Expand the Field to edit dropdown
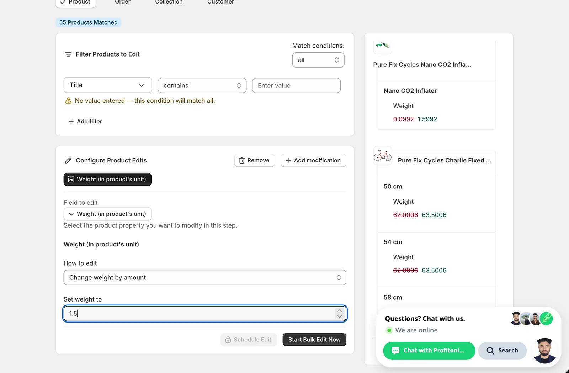The width and height of the screenshot is (569, 373). coord(108,214)
